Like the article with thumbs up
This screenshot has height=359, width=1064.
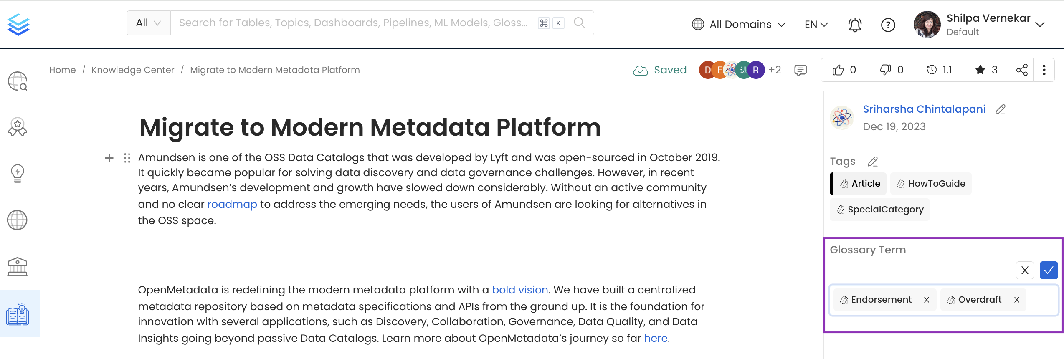coord(844,70)
